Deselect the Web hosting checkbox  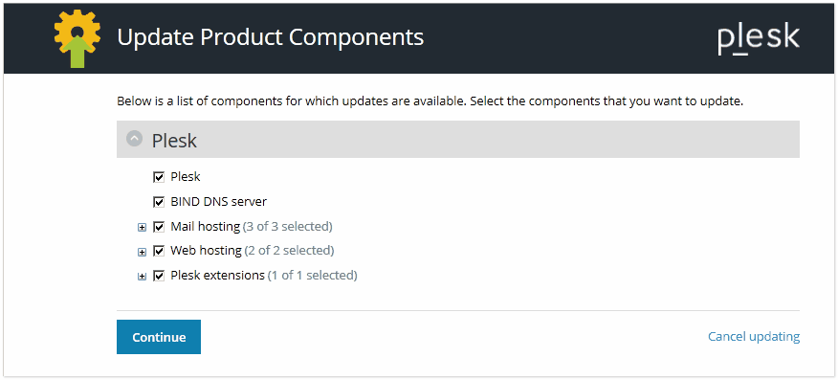click(x=158, y=251)
